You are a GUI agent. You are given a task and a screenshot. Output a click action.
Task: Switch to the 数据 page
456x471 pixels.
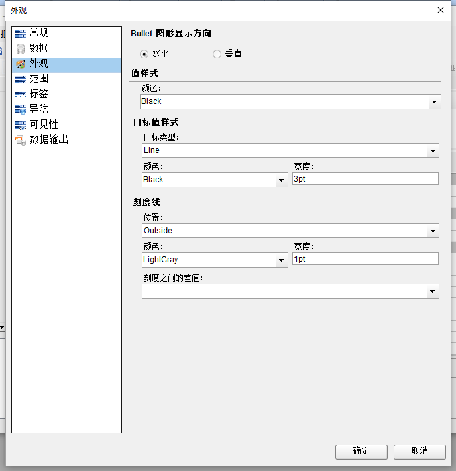[x=67, y=48]
